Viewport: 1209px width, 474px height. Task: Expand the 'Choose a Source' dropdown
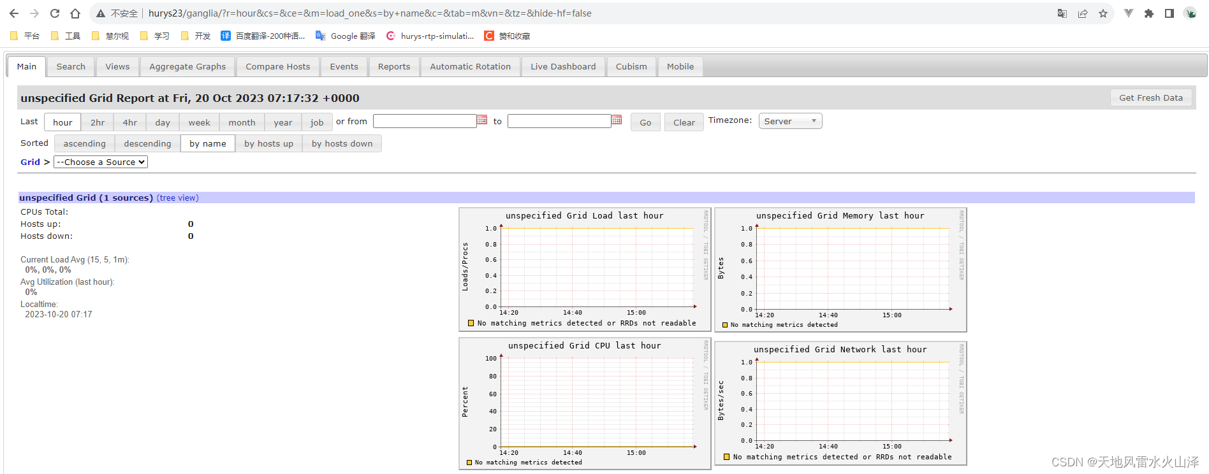coord(101,162)
